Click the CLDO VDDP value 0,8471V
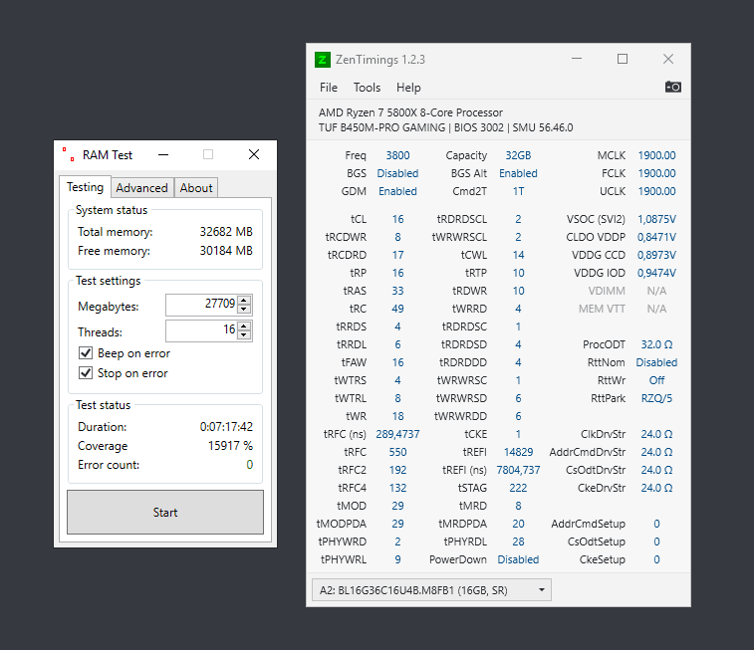The image size is (754, 650). [x=656, y=237]
